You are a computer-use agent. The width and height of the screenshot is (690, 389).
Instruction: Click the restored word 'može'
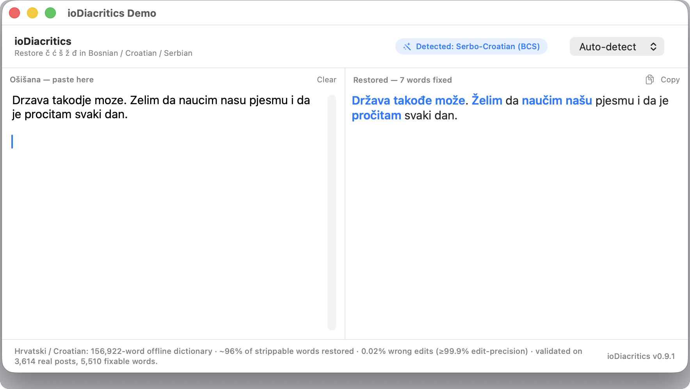coord(450,101)
